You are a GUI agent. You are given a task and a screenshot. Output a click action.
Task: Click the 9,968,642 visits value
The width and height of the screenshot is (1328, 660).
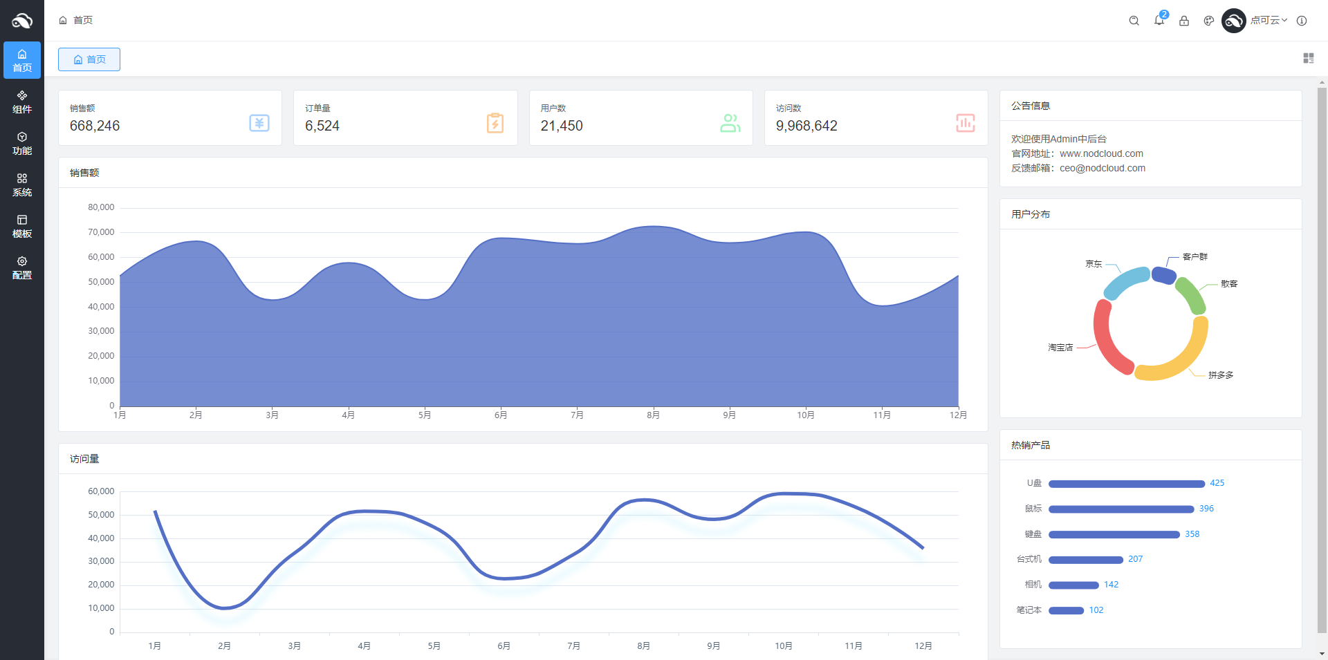click(x=806, y=126)
